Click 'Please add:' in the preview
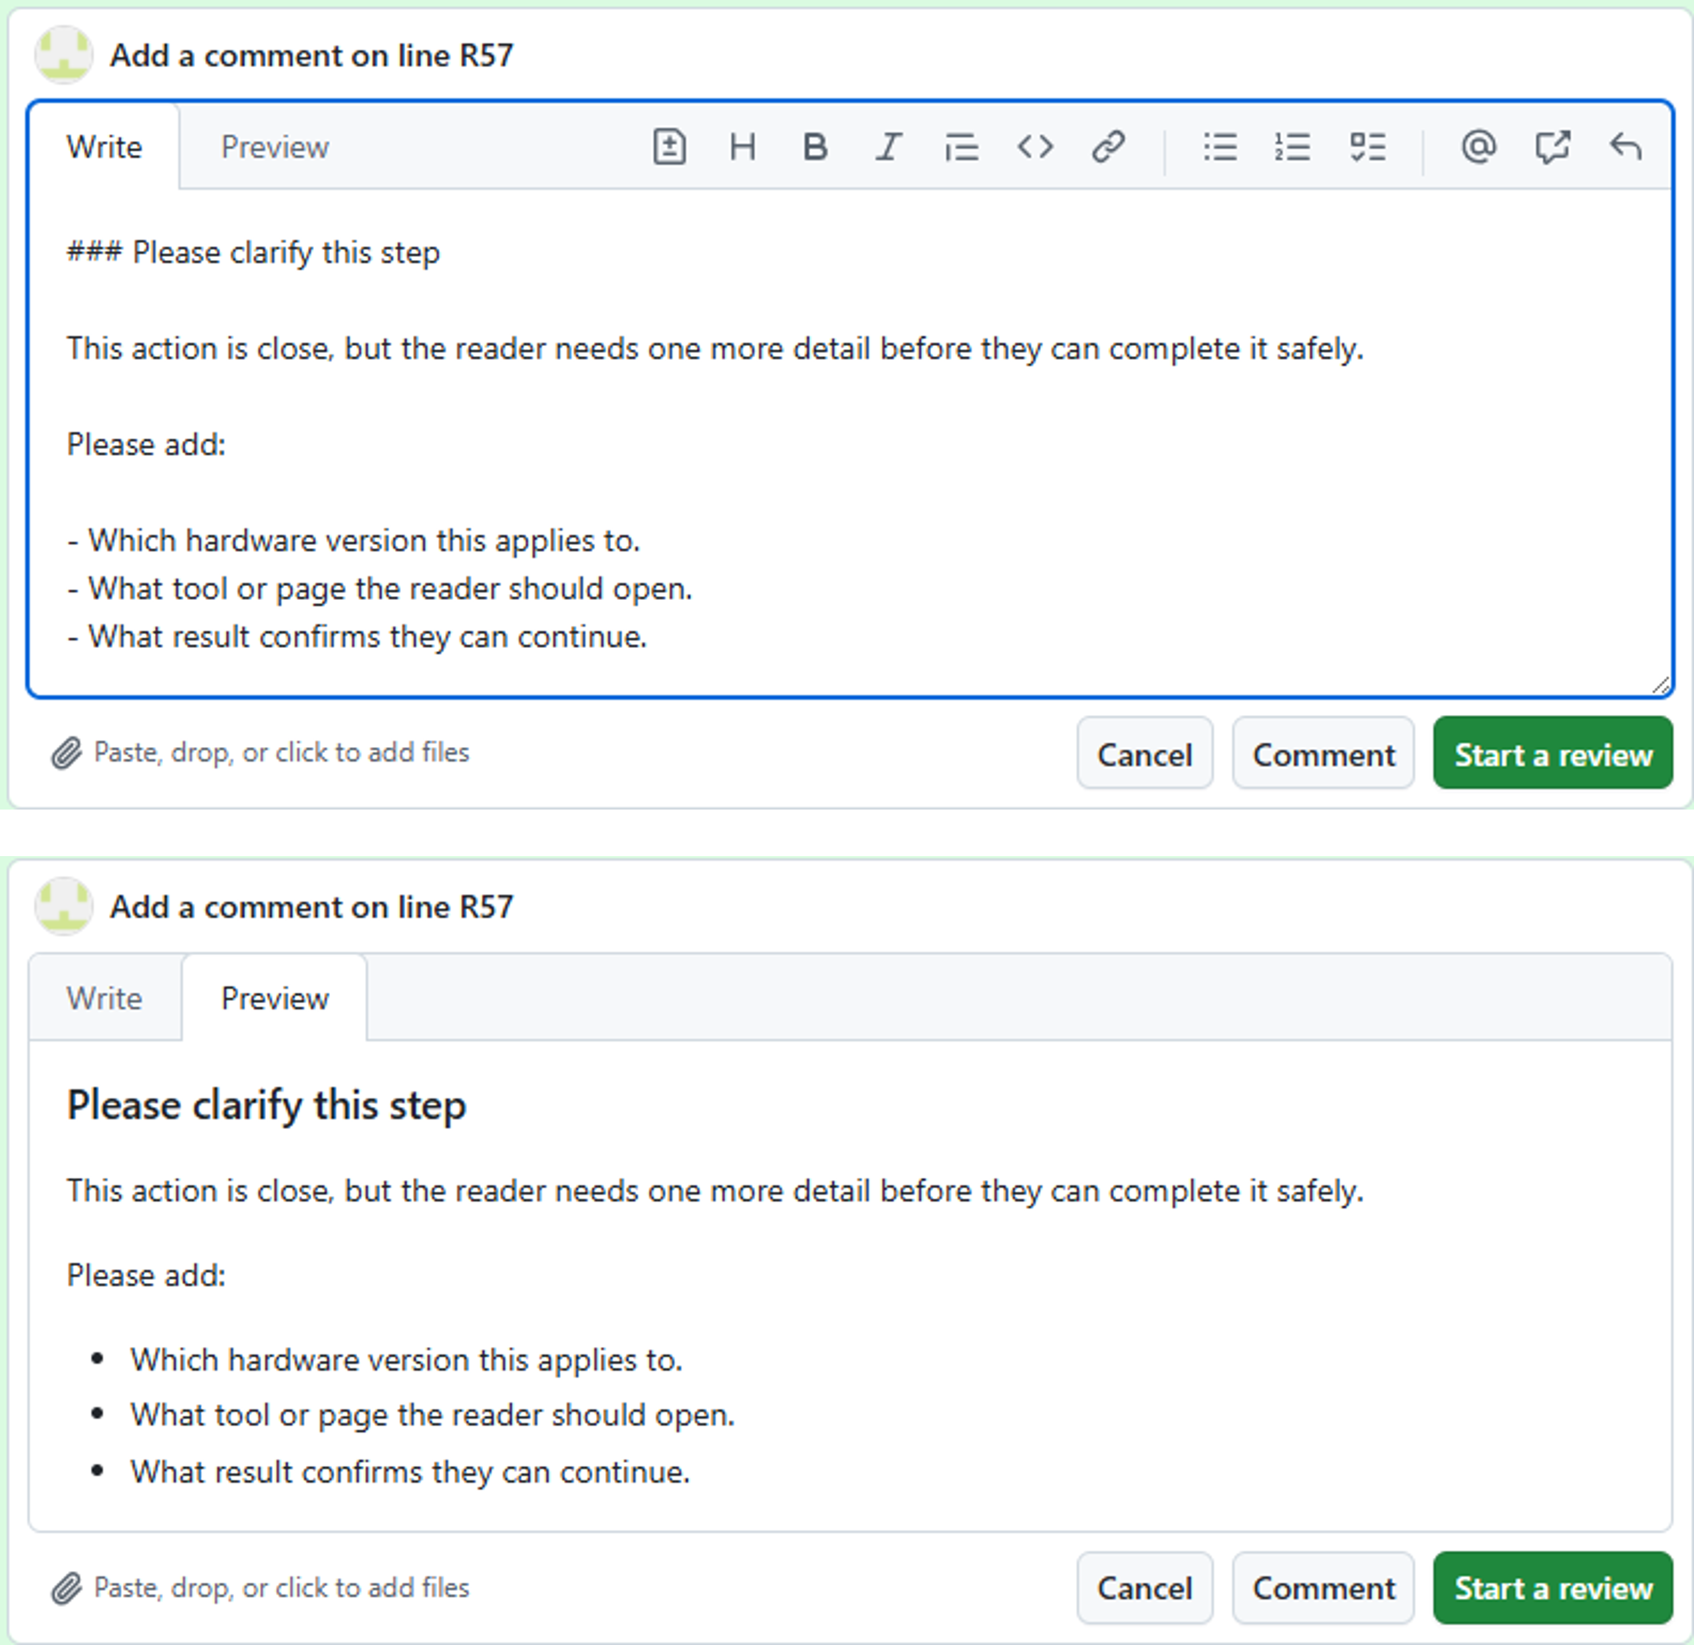This screenshot has height=1645, width=1694. [x=146, y=1276]
